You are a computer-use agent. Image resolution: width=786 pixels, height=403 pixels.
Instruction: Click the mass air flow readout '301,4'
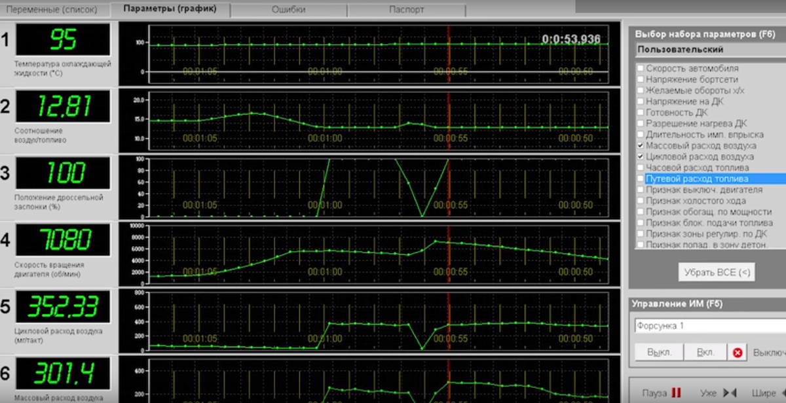[64, 374]
